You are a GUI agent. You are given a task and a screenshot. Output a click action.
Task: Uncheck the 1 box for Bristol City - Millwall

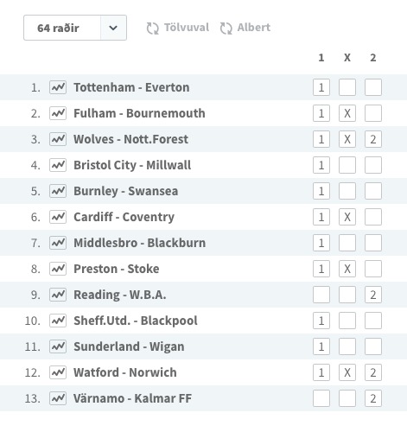coord(321,165)
